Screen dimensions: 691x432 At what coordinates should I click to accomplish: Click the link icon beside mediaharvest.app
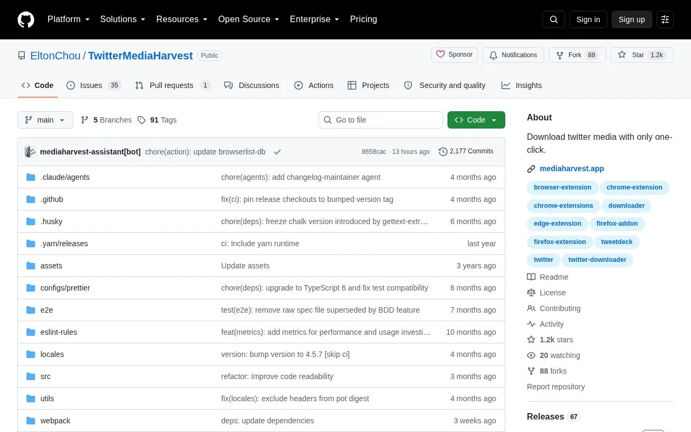[x=531, y=169]
